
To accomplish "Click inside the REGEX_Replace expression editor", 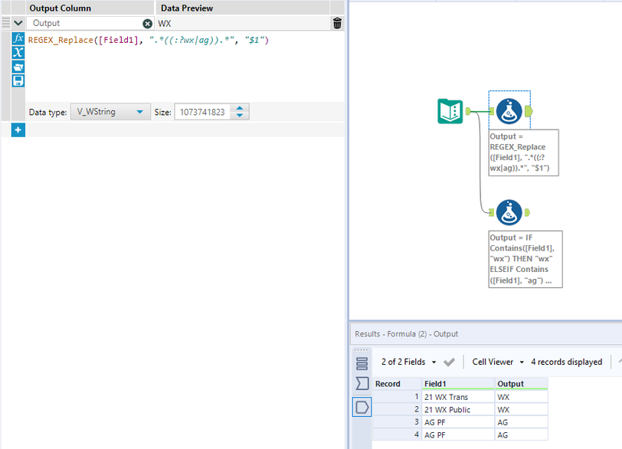I will (x=185, y=67).
